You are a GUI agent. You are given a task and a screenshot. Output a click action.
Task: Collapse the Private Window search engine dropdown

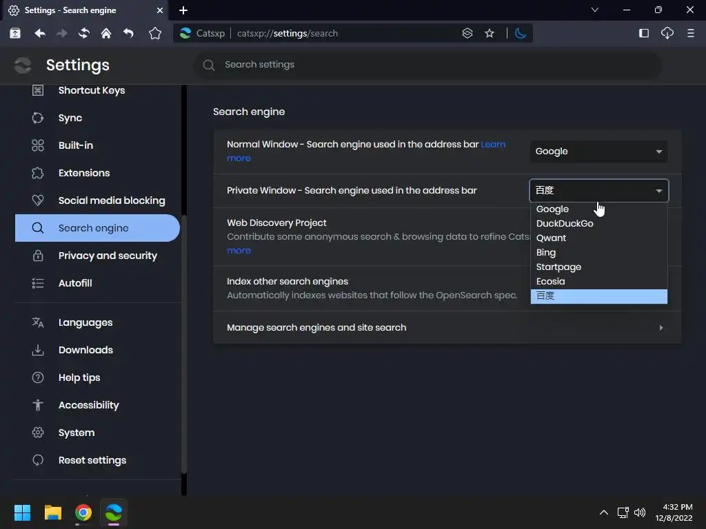pyautogui.click(x=599, y=190)
